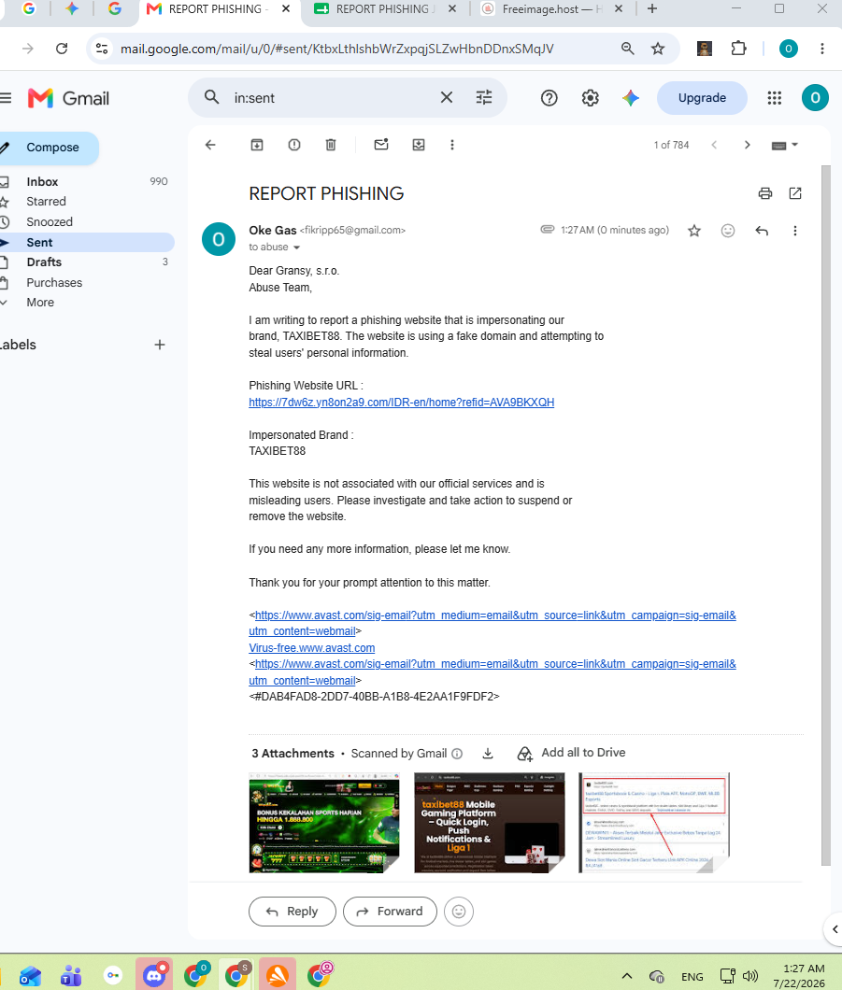Open the Chrome three-dot menu
The image size is (842, 990).
[x=821, y=49]
